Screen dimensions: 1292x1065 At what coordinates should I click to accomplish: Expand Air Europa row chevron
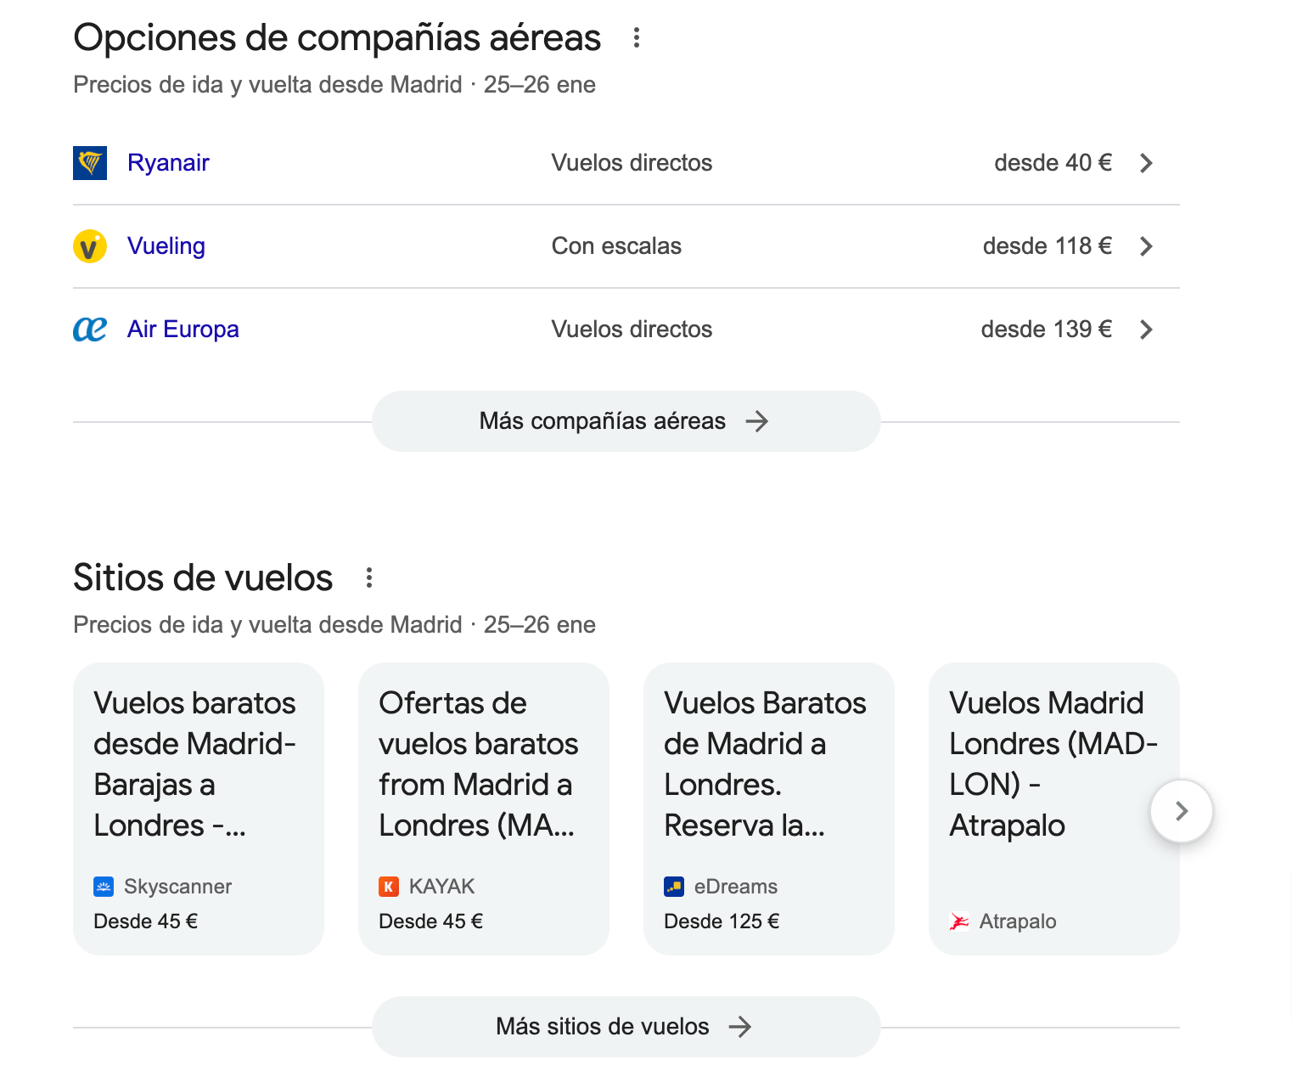[1146, 330]
